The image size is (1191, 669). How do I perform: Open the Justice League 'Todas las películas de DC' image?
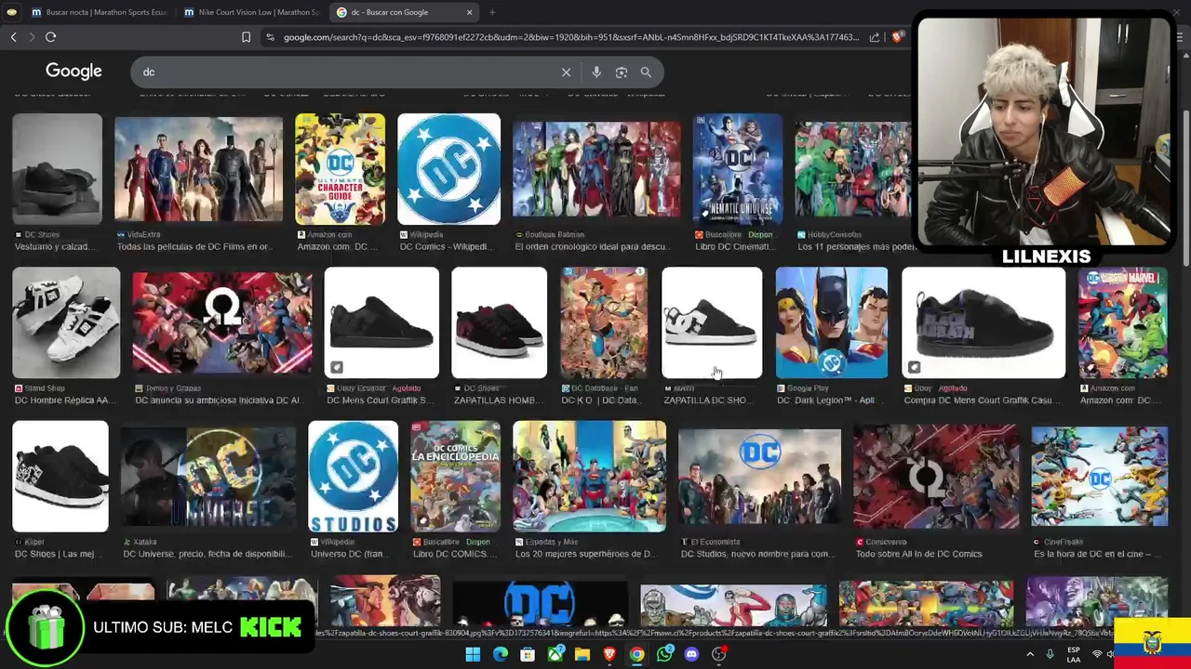198,170
